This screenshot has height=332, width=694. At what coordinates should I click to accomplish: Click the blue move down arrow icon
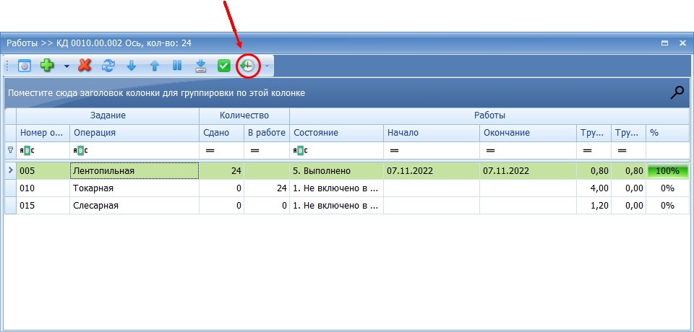tap(132, 66)
